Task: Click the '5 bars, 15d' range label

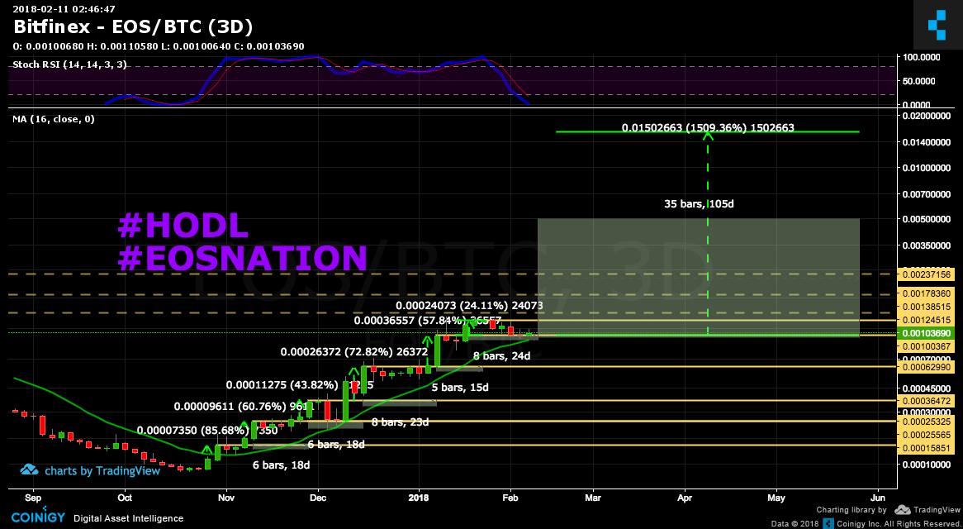Action: click(462, 388)
